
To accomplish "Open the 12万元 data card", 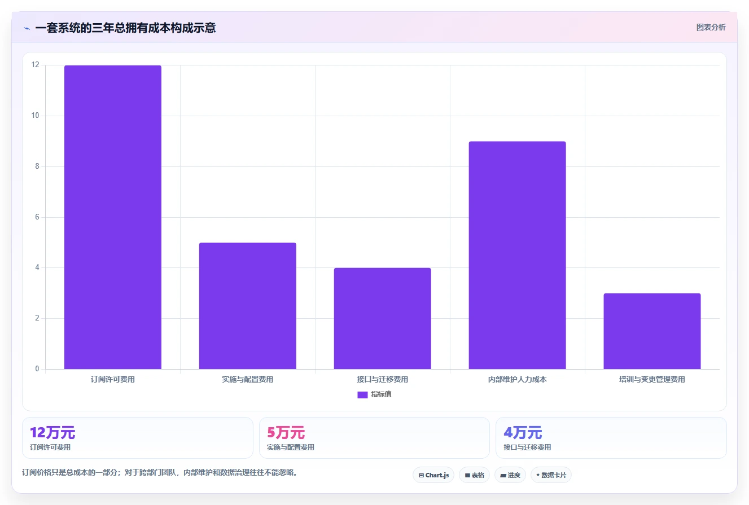I will point(138,438).
